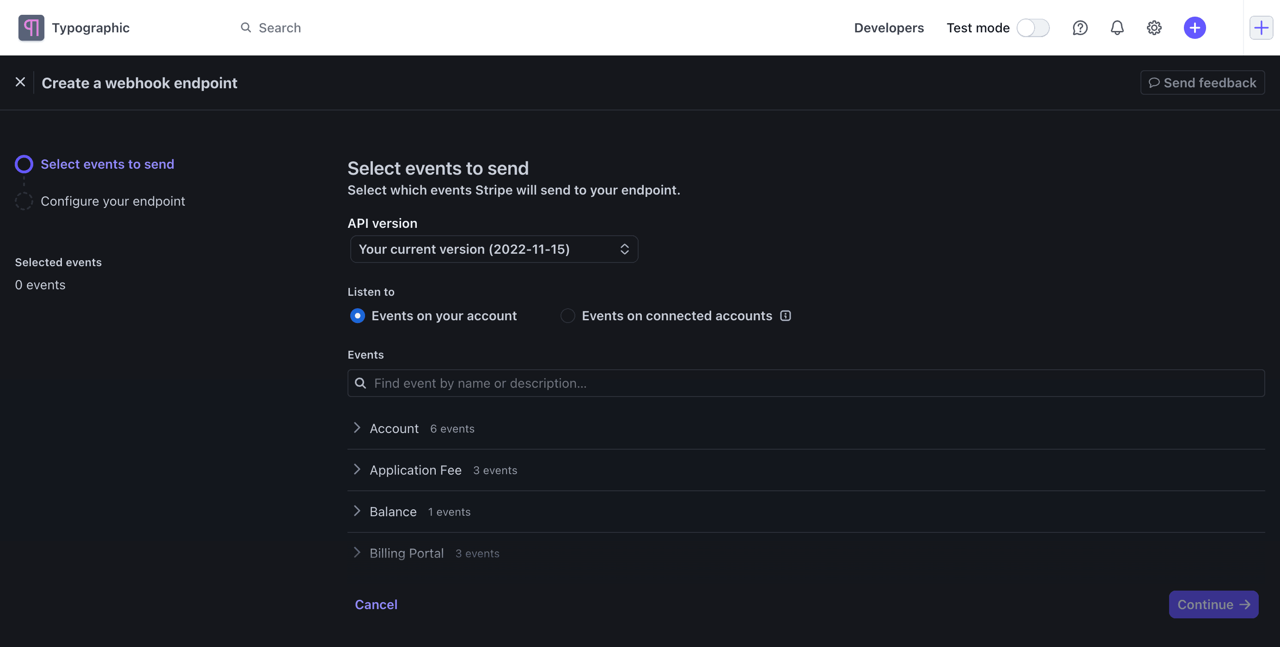
Task: Click the Help question mark icon
Action: point(1079,27)
